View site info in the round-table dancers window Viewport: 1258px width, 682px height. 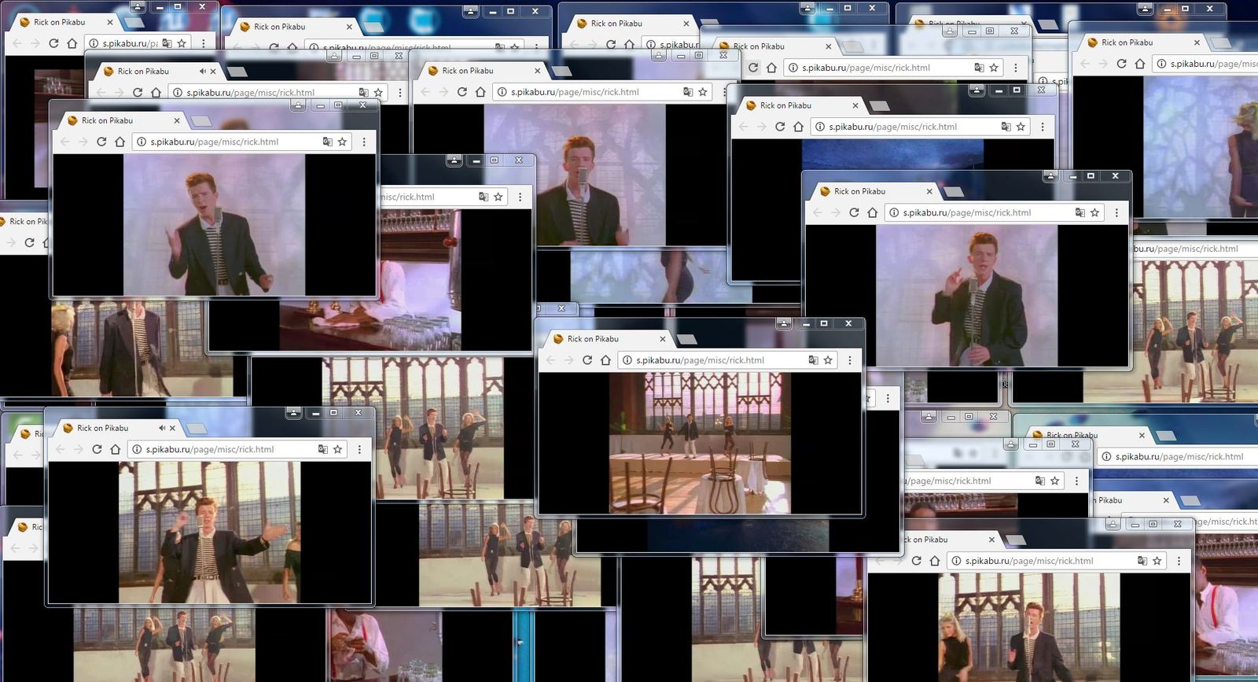click(627, 360)
